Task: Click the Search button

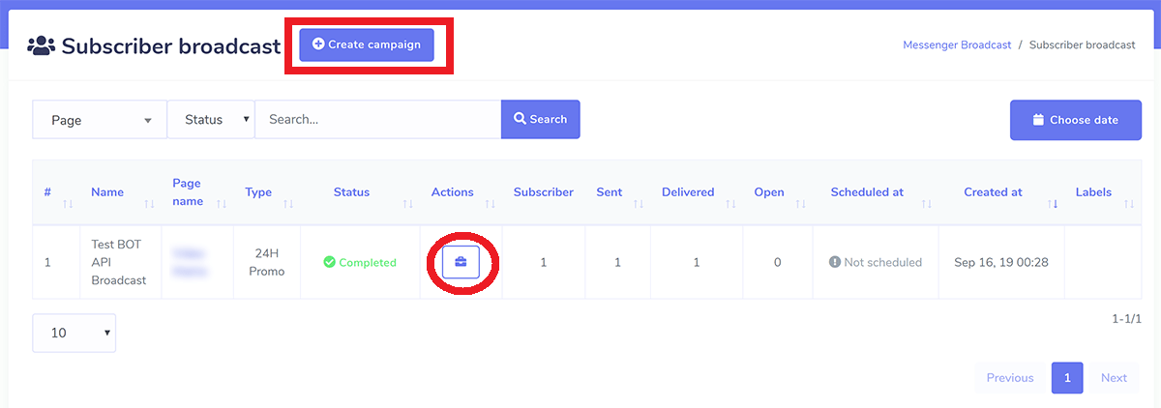Action: [x=540, y=119]
